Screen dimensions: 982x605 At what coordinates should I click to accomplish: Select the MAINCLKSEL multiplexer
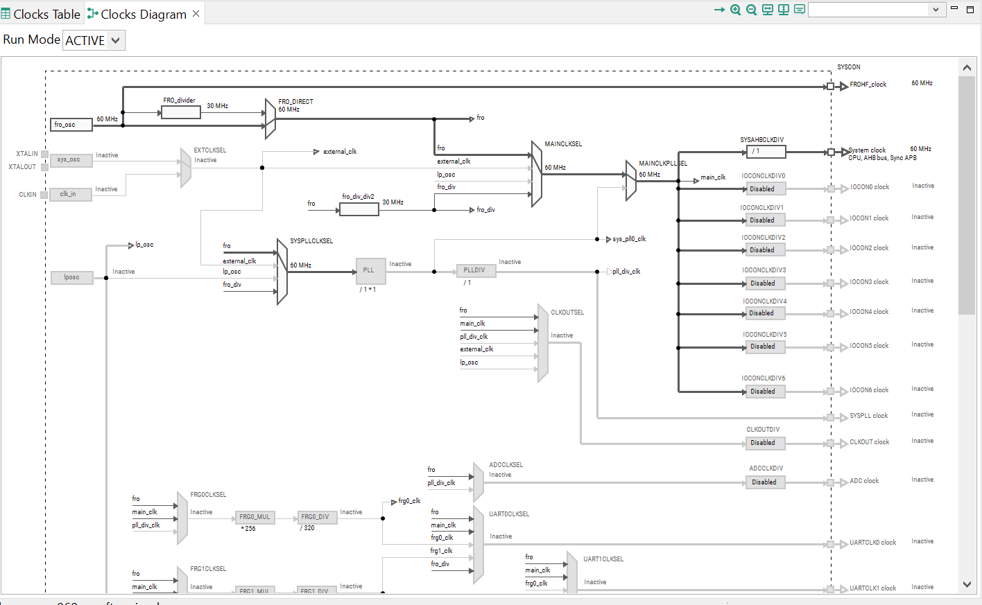[536, 174]
